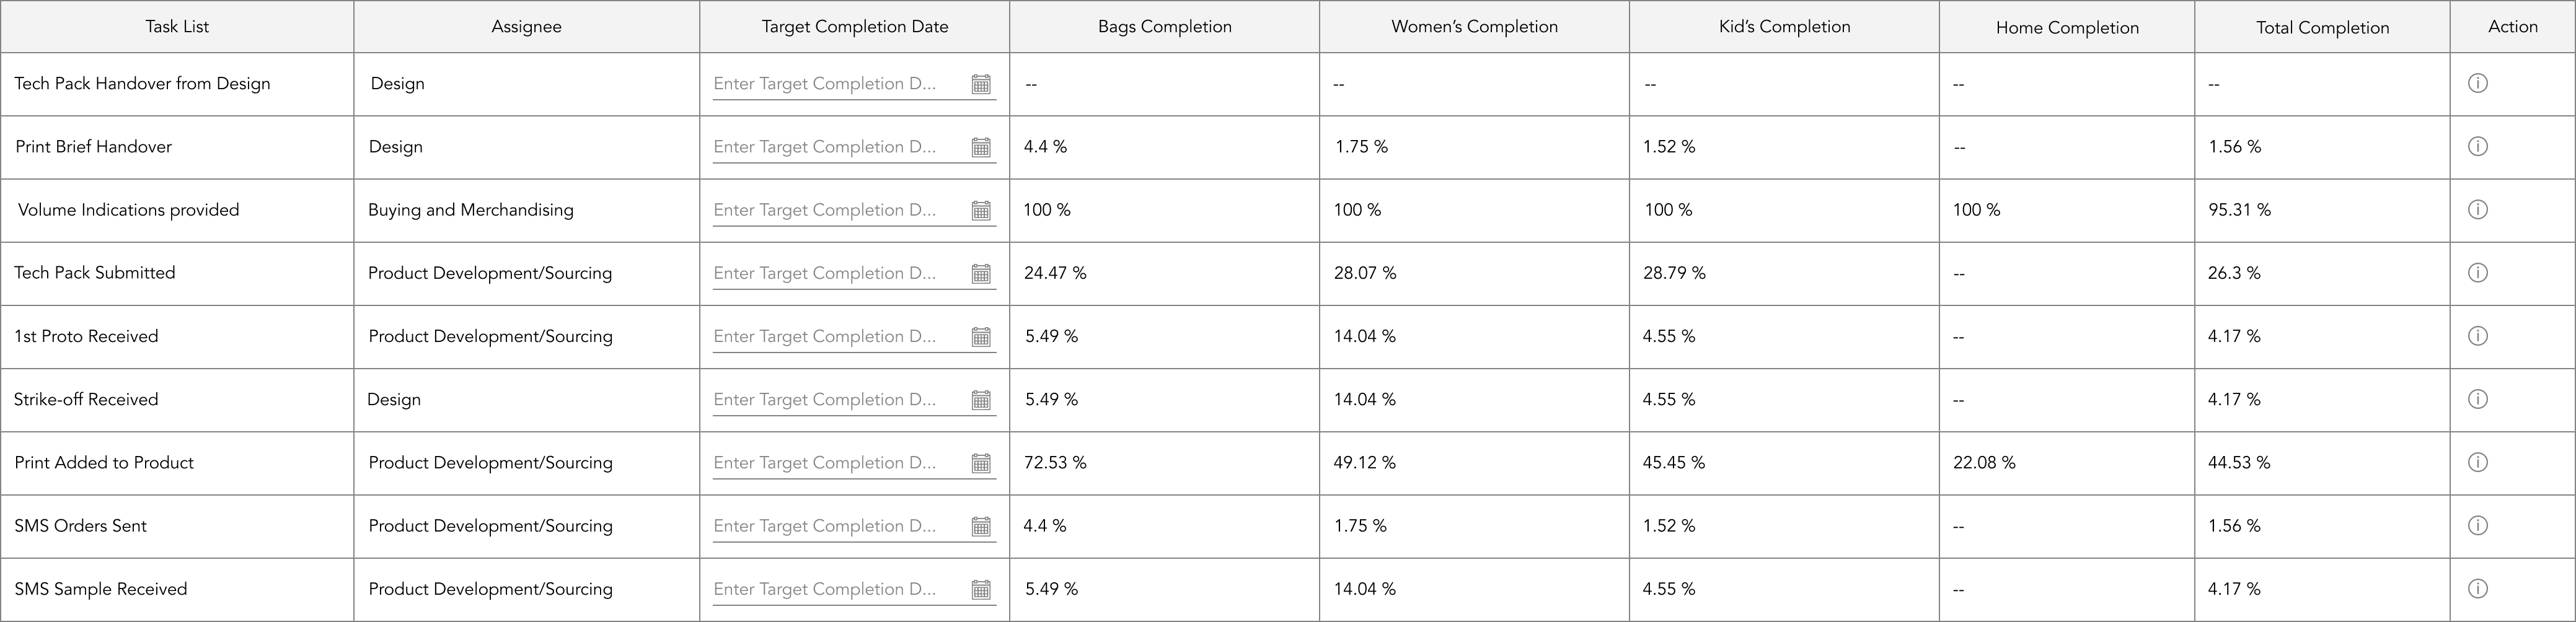This screenshot has width=2576, height=622.
Task: Show info for 1st Proto Received
Action: point(2477,335)
